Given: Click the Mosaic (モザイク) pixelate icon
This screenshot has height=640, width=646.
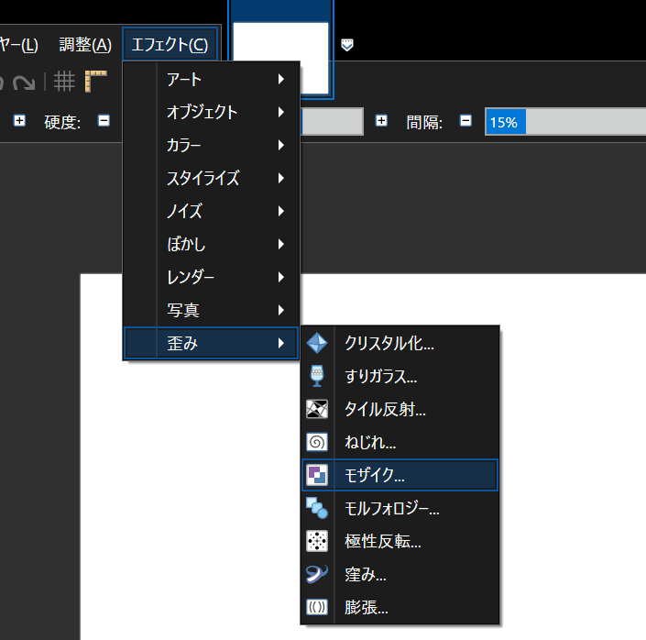Looking at the screenshot, I should click(317, 475).
